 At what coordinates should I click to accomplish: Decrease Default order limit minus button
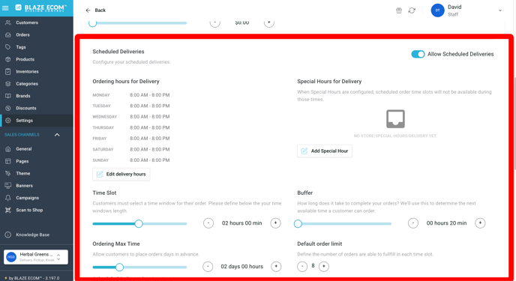[x=302, y=267]
